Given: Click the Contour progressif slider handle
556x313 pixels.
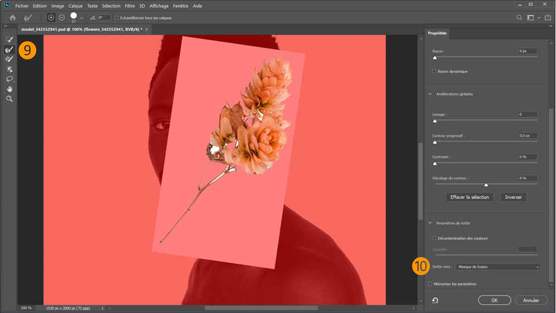Looking at the screenshot, I should tap(435, 143).
